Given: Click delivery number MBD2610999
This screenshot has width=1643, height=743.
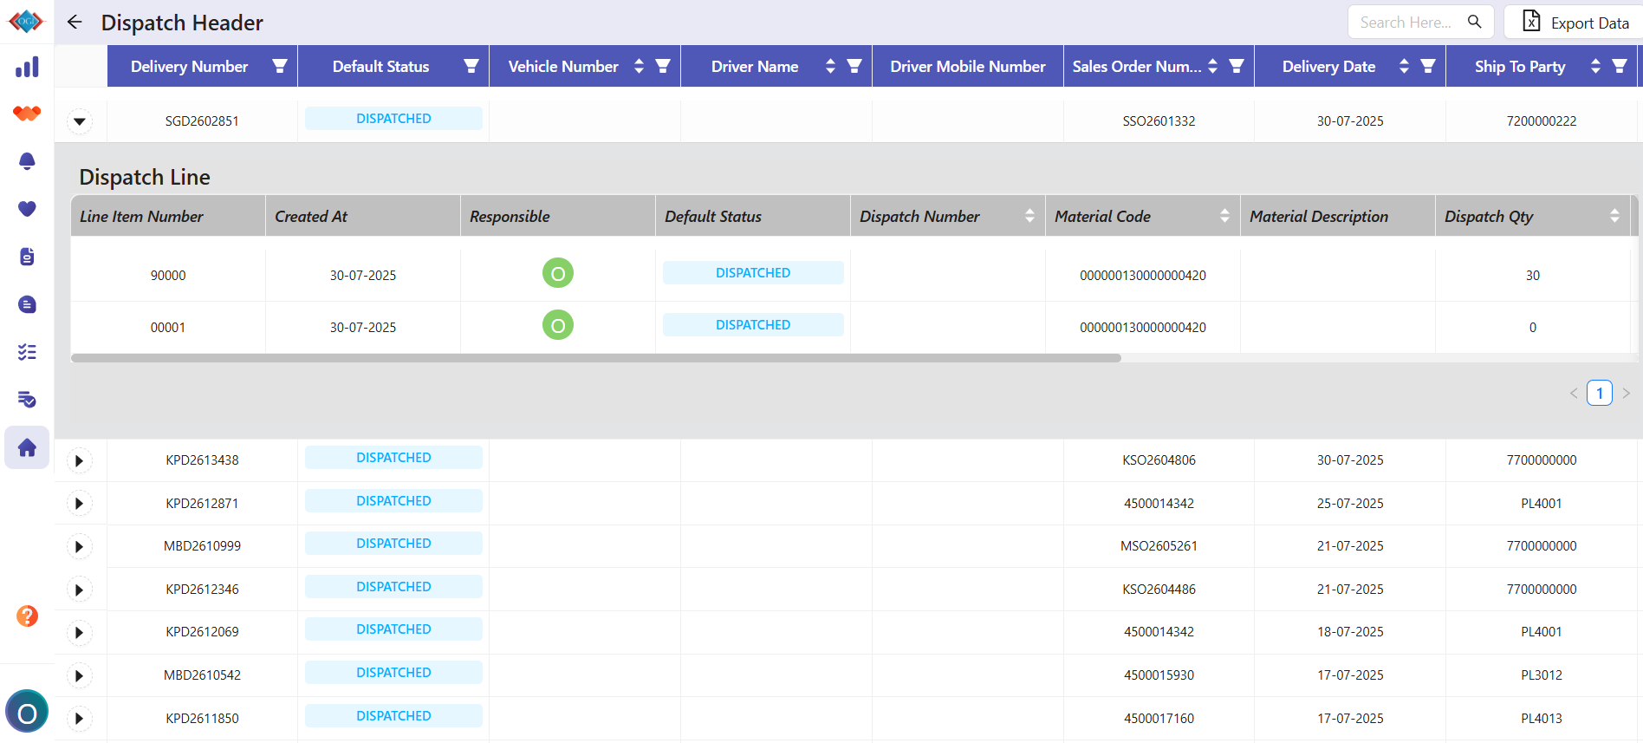Looking at the screenshot, I should coord(202,546).
